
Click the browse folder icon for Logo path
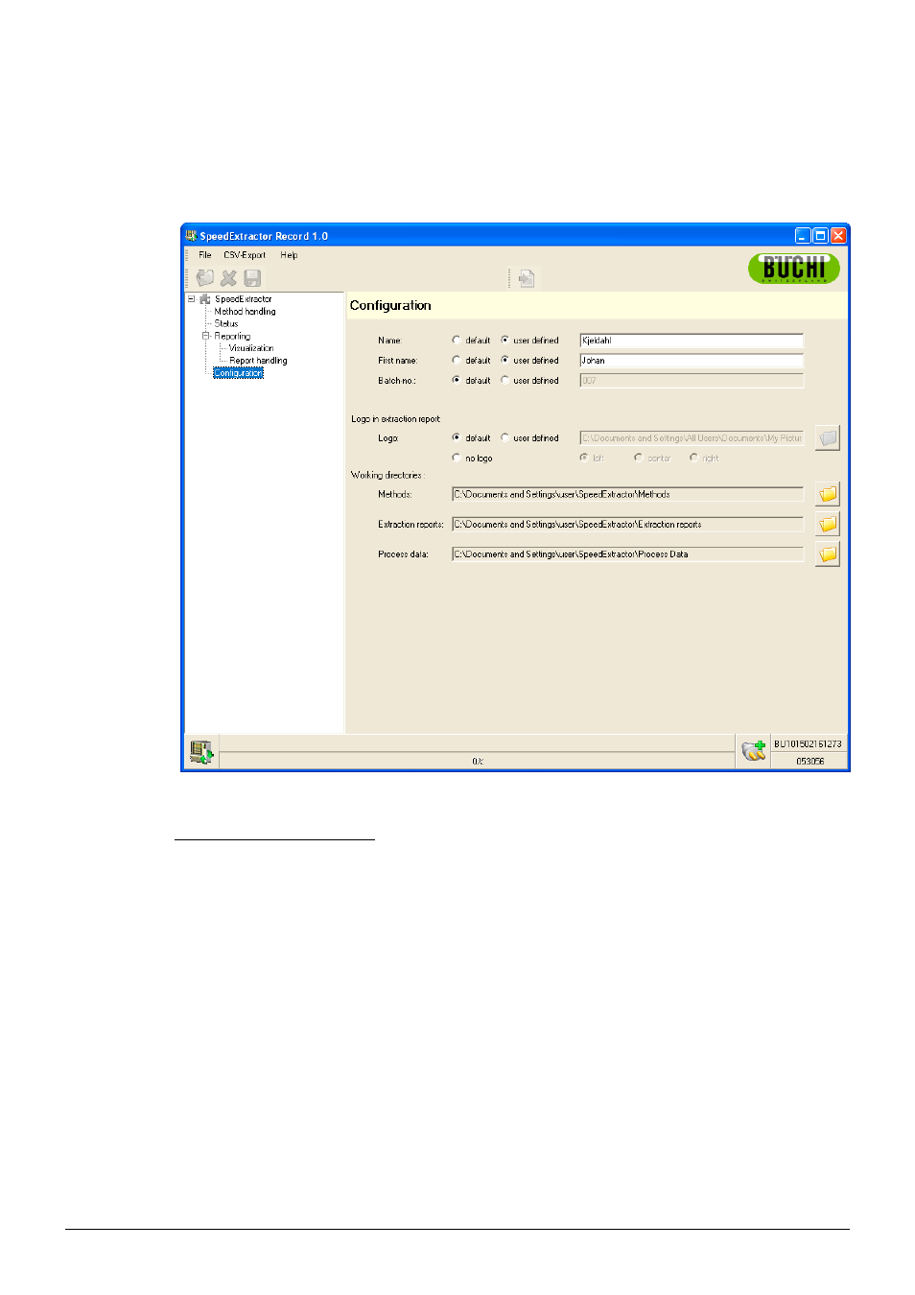[x=828, y=438]
